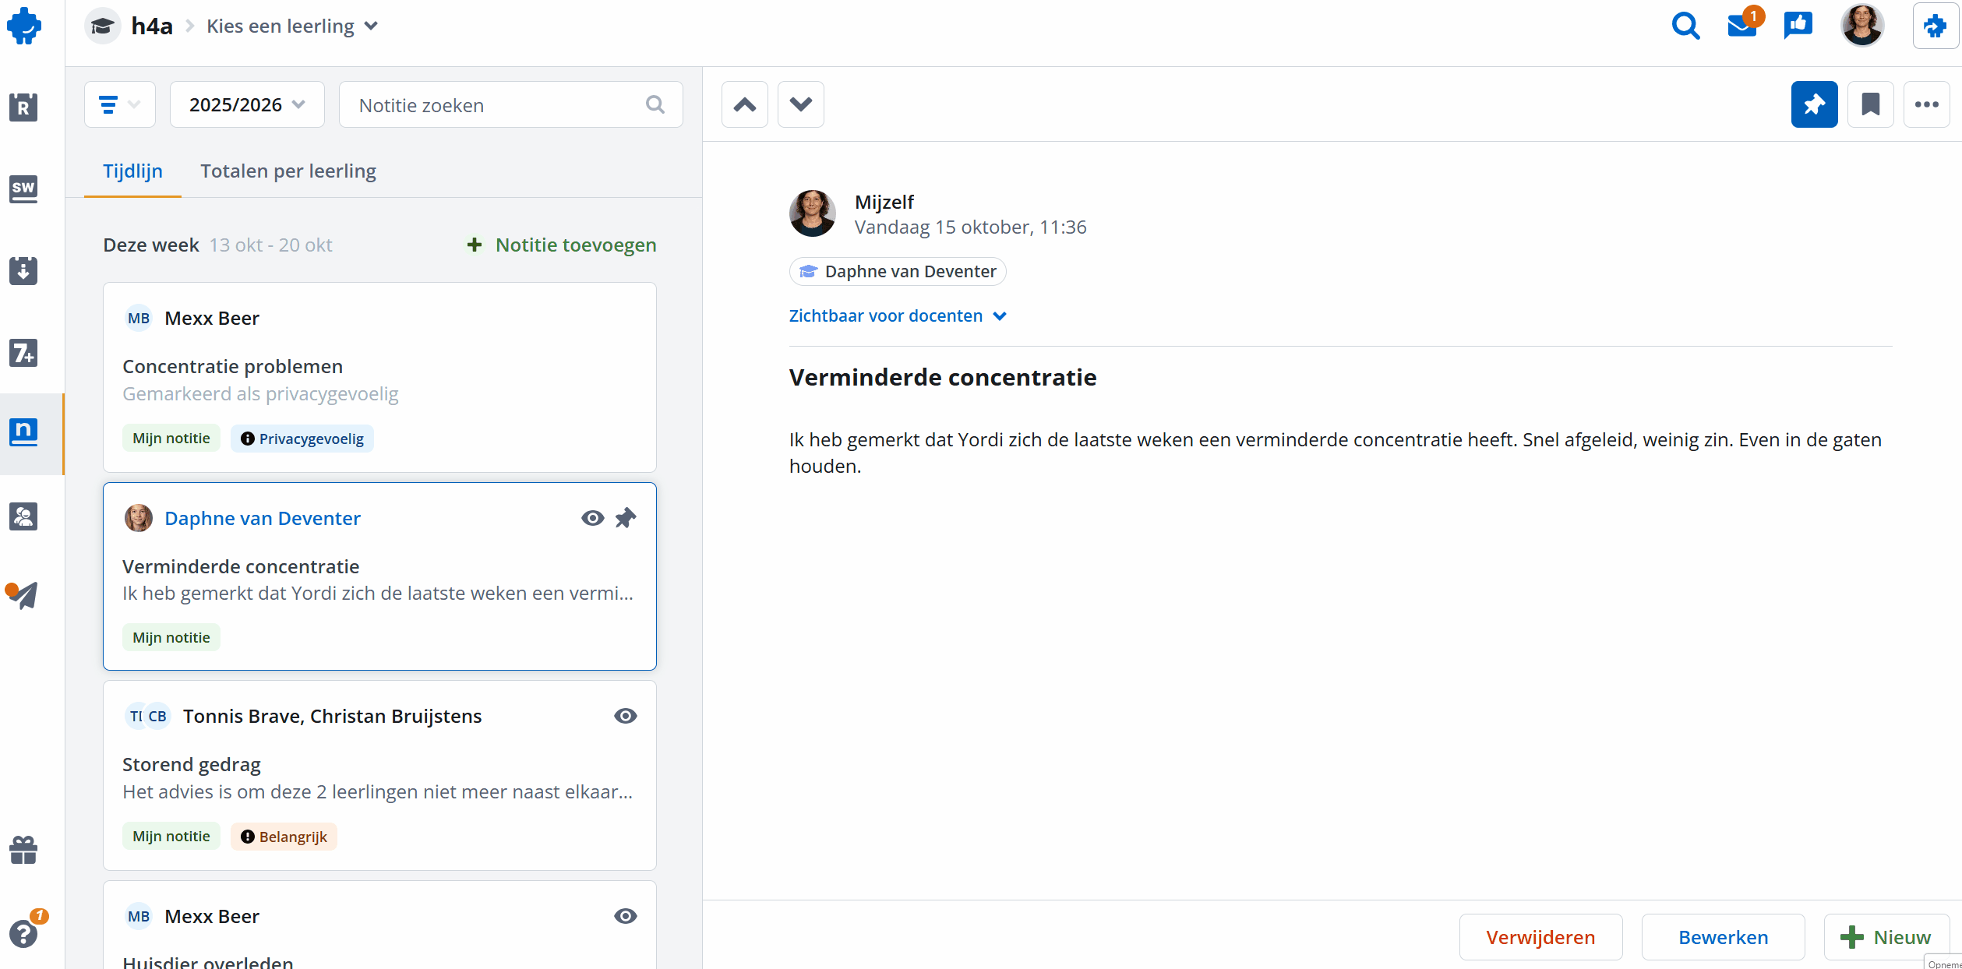Open the more options ellipsis icon
This screenshot has width=1962, height=969.
tap(1927, 104)
